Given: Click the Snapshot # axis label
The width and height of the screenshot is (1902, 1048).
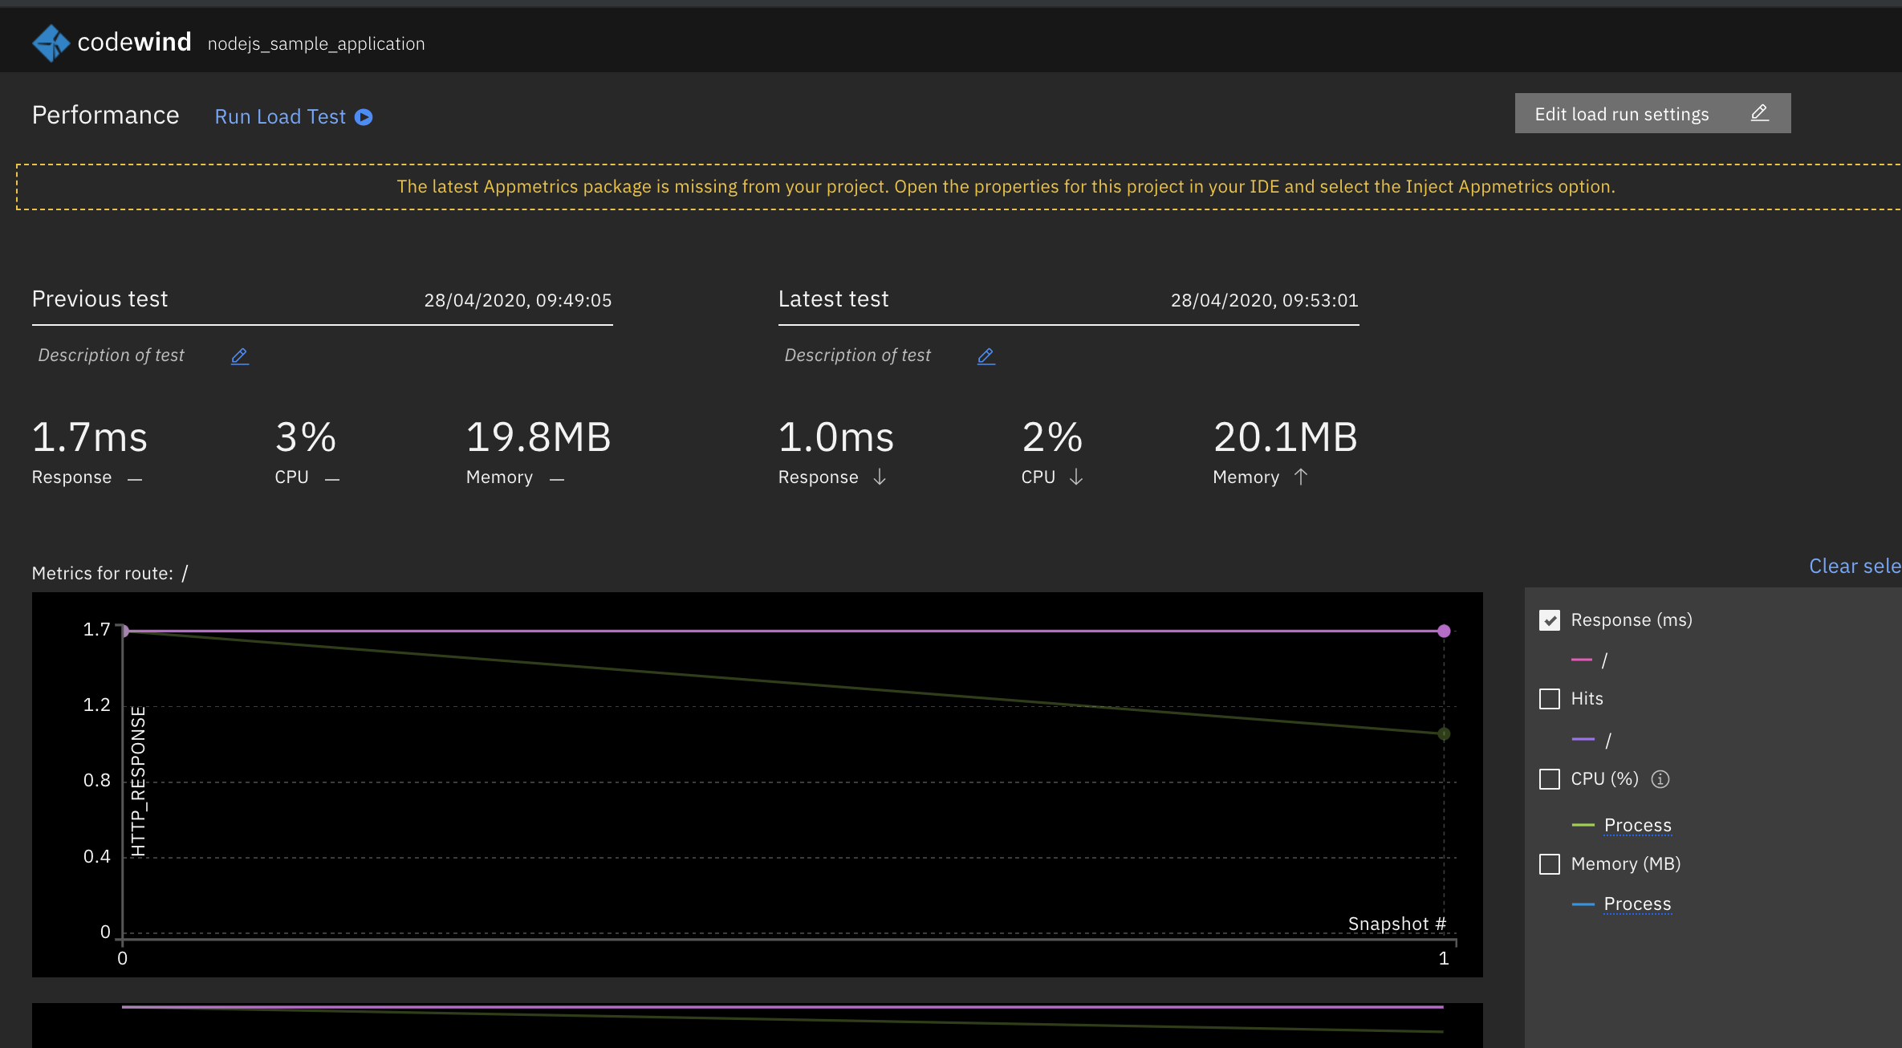Looking at the screenshot, I should [x=1397, y=924].
